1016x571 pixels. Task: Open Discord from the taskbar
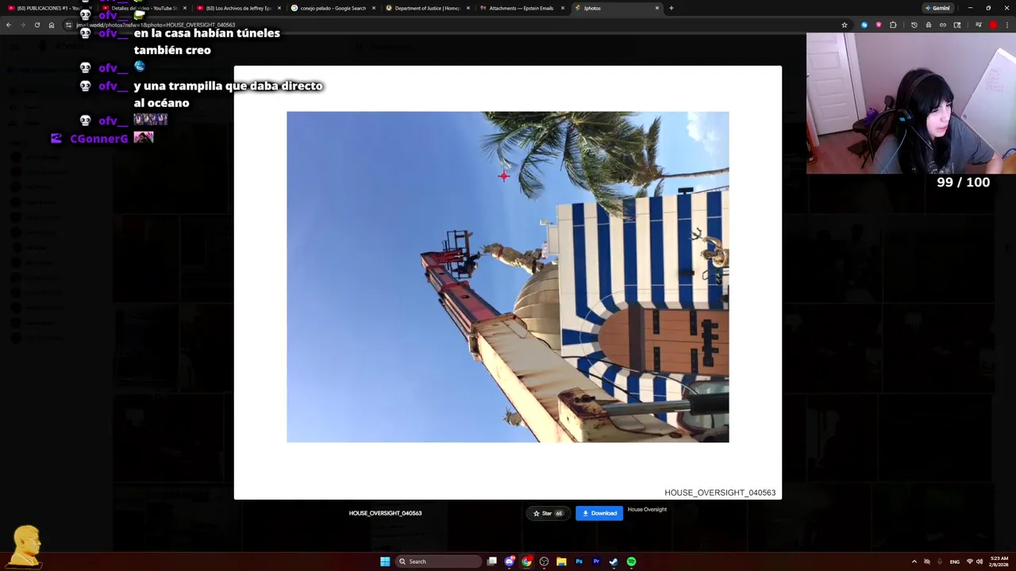click(510, 561)
